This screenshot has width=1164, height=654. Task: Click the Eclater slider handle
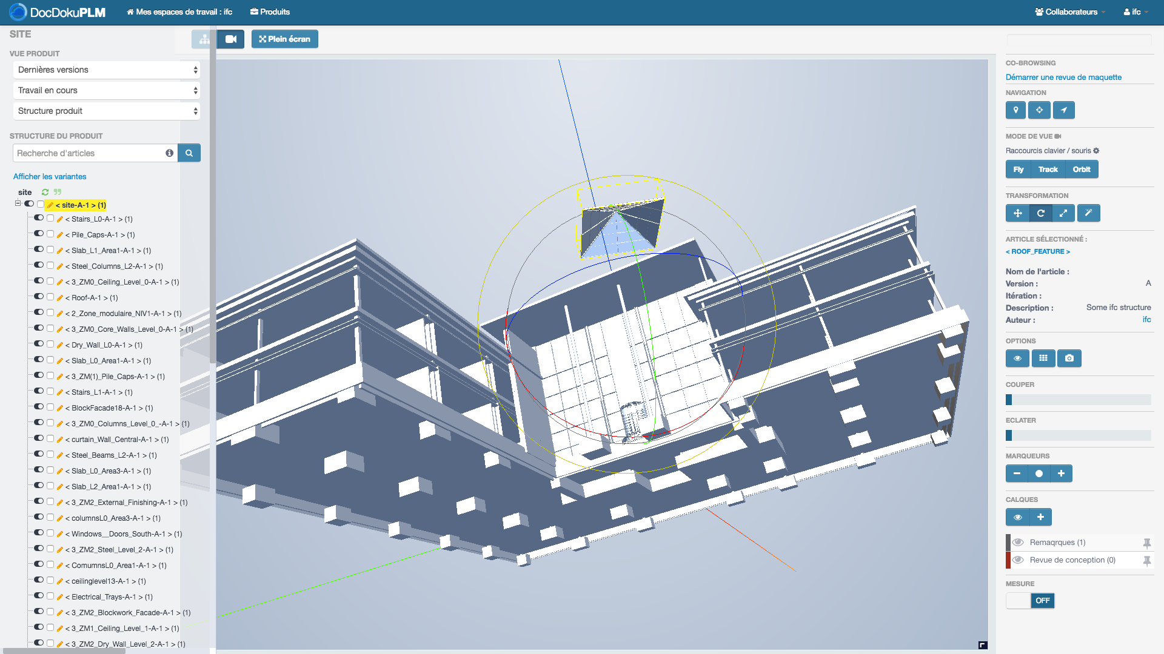1009,435
